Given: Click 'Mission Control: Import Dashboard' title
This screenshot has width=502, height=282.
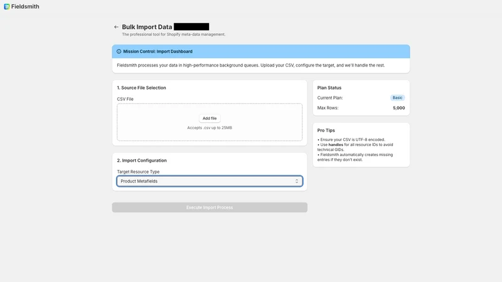Looking at the screenshot, I should [x=158, y=51].
